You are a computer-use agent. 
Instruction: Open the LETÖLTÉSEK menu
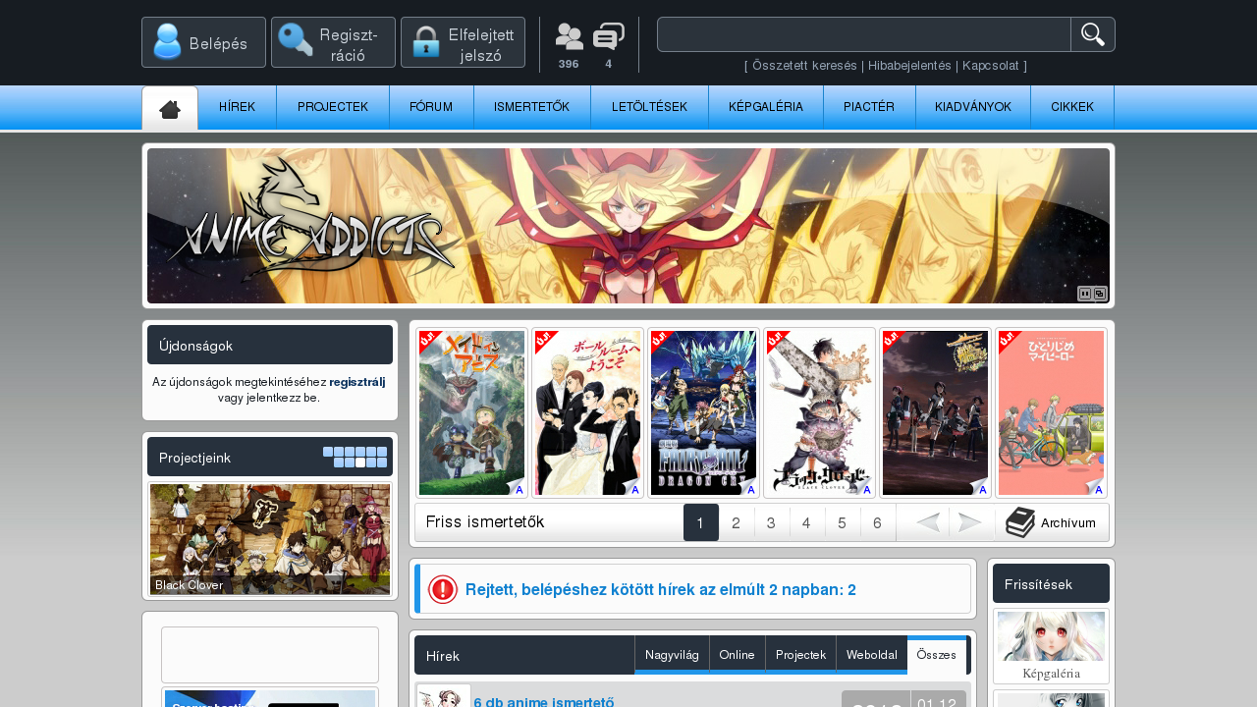649,107
